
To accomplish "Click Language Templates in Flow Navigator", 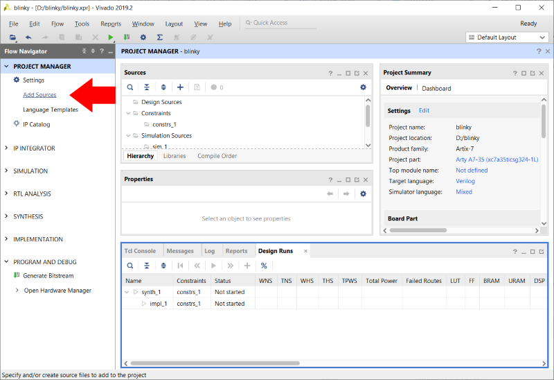I will coord(51,110).
